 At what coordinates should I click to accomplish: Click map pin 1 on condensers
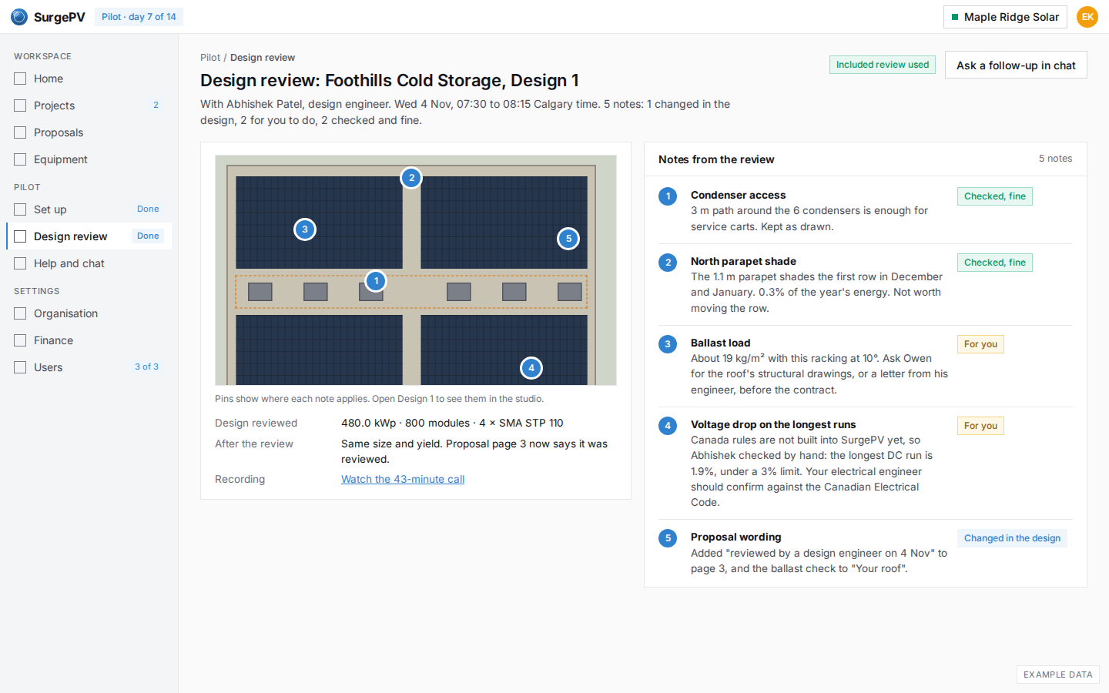(x=376, y=281)
